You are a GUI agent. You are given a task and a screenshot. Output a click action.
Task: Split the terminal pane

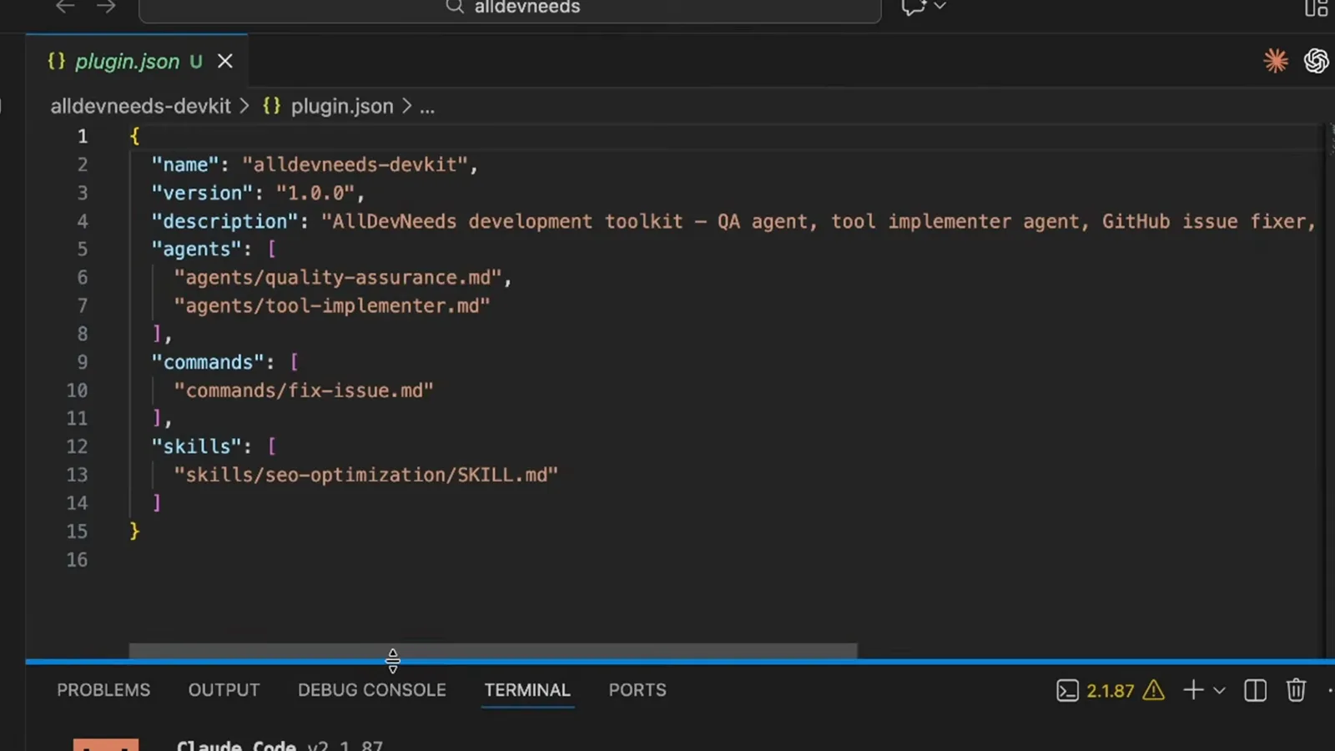coord(1255,691)
